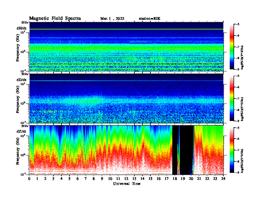Image resolution: width=266 pixels, height=205 pixels.
Task: Click the 10^0 frequency tick of the dH/dt panel
Action: 23,52
